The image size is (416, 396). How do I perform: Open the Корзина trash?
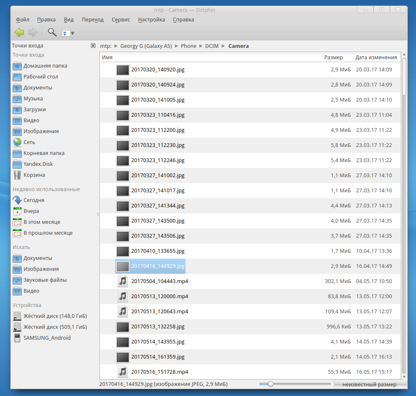click(29, 175)
